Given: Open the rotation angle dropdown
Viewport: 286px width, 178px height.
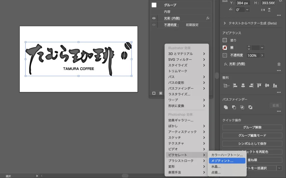Looking at the screenshot, I should (247, 10).
